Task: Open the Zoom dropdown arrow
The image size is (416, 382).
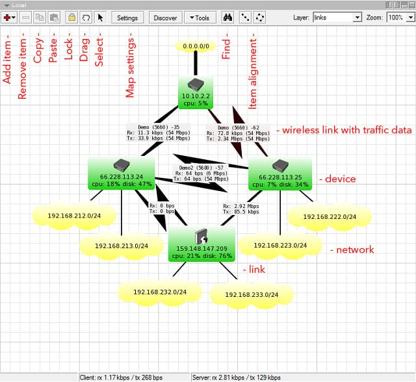Action: [x=410, y=18]
